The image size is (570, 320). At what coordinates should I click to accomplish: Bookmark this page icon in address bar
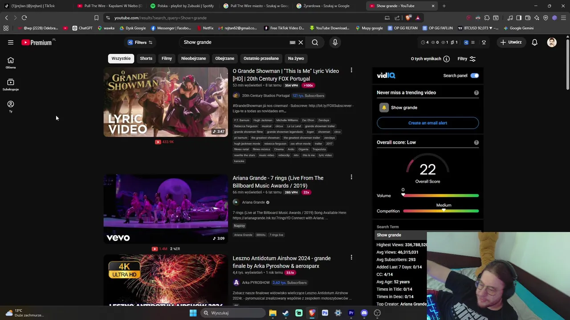point(96,18)
